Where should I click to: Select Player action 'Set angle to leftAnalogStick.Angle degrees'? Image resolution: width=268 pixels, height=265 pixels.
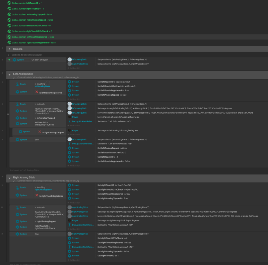[x=118, y=130]
